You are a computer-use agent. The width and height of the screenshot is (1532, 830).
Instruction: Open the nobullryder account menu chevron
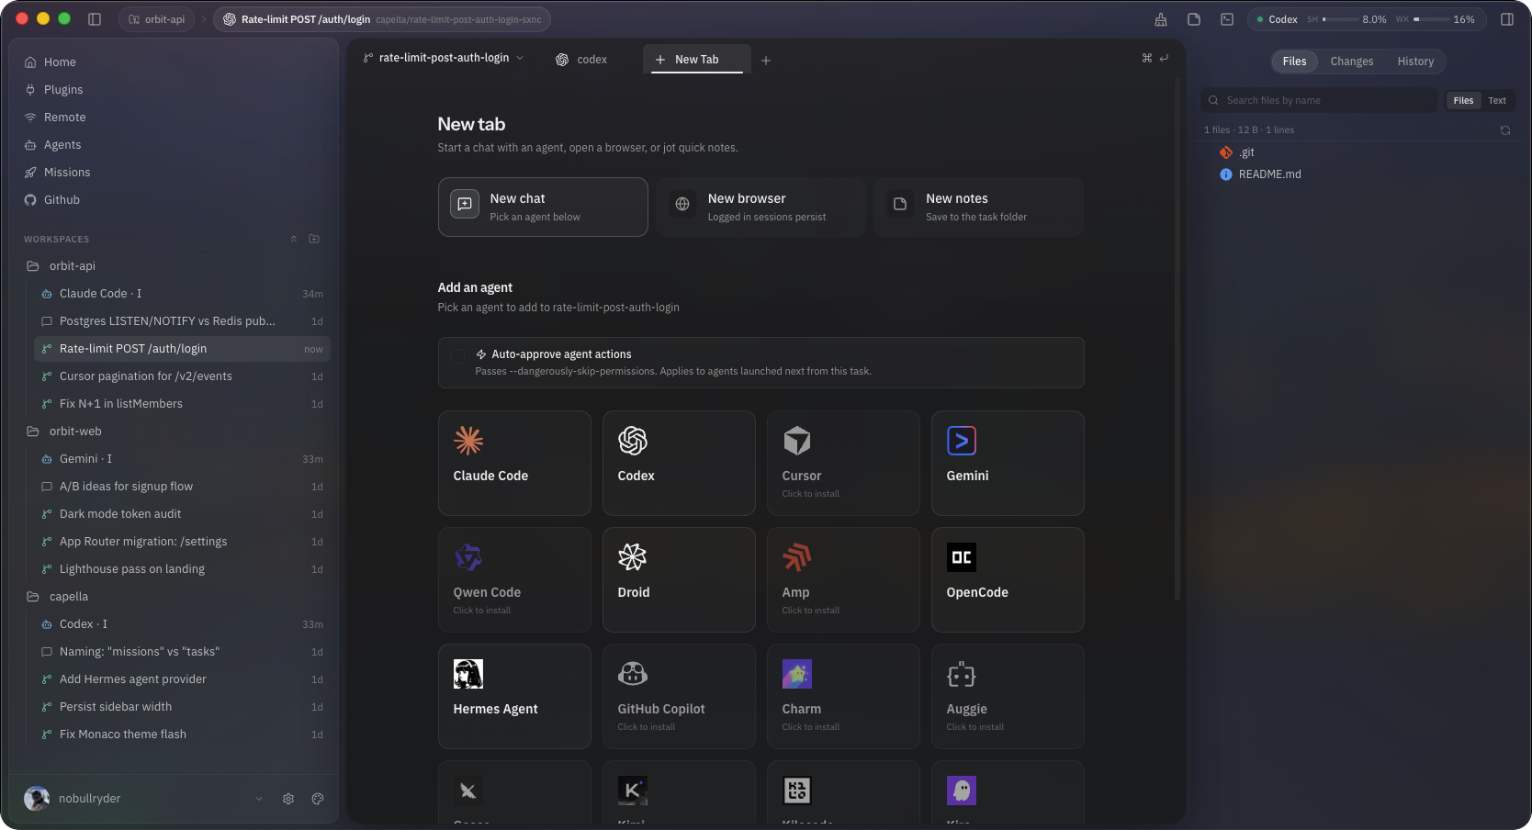(259, 799)
